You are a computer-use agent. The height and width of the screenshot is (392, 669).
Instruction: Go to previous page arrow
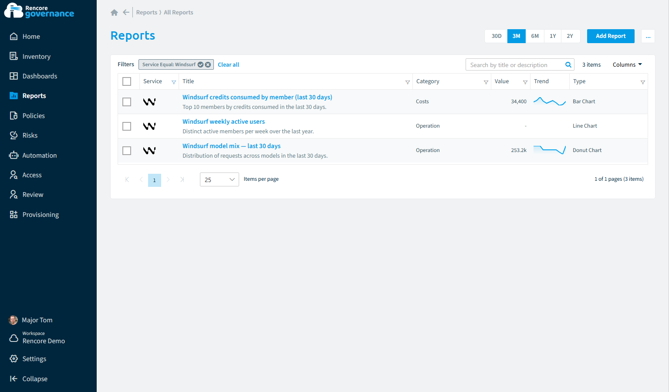(141, 179)
